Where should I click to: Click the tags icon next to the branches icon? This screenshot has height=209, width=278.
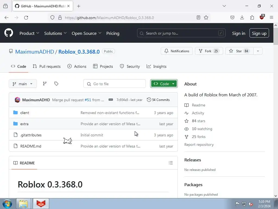pyautogui.click(x=56, y=84)
